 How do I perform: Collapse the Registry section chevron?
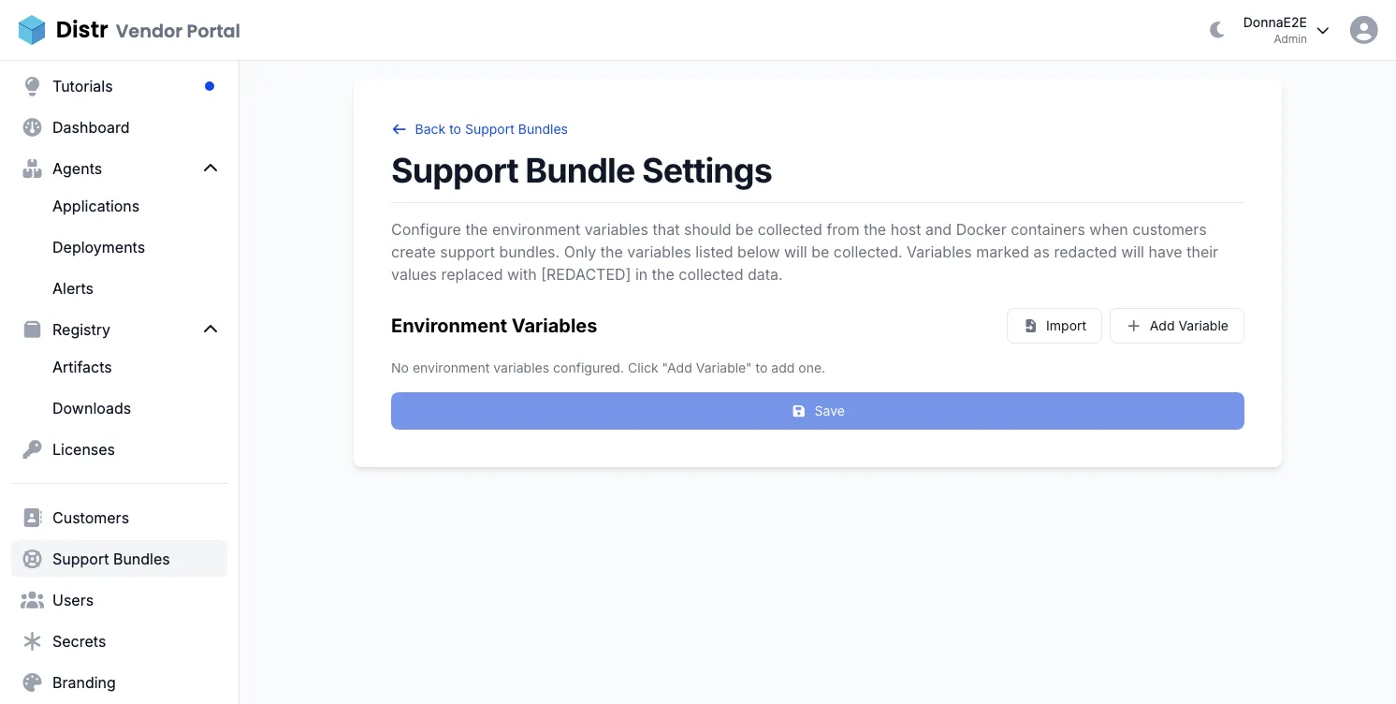(211, 329)
